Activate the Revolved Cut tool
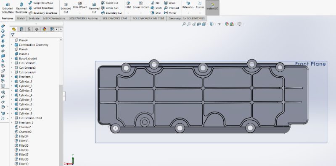The width and height of the screenshot is (336, 166). [94, 8]
